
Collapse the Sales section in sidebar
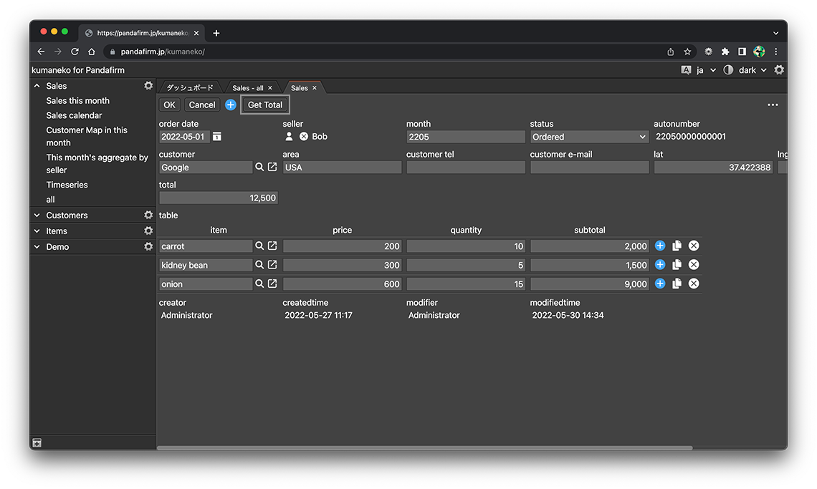37,86
